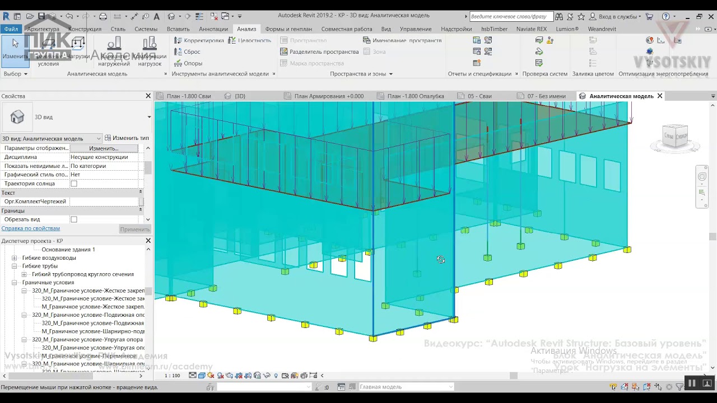Open the Autodesk App Store cart icon
717x403 pixels.
click(x=650, y=16)
